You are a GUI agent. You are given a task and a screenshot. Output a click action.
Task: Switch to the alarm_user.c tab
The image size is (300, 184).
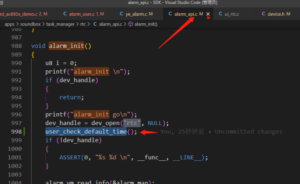click(86, 14)
